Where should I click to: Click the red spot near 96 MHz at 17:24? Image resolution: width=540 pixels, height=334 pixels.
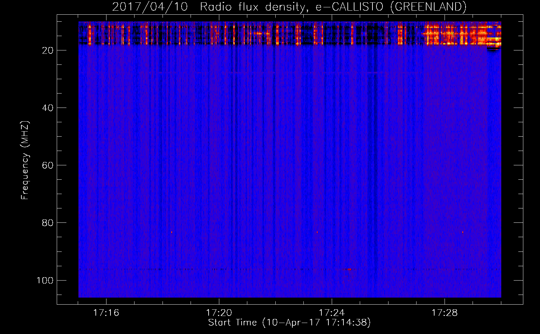click(349, 269)
